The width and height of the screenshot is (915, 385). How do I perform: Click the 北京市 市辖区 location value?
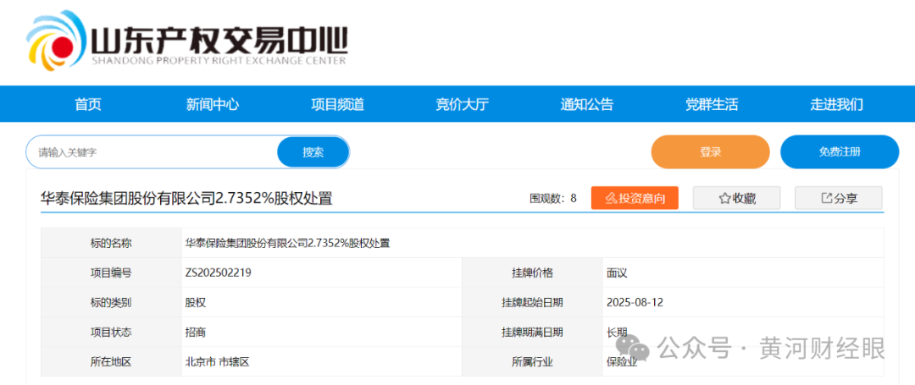pos(217,361)
